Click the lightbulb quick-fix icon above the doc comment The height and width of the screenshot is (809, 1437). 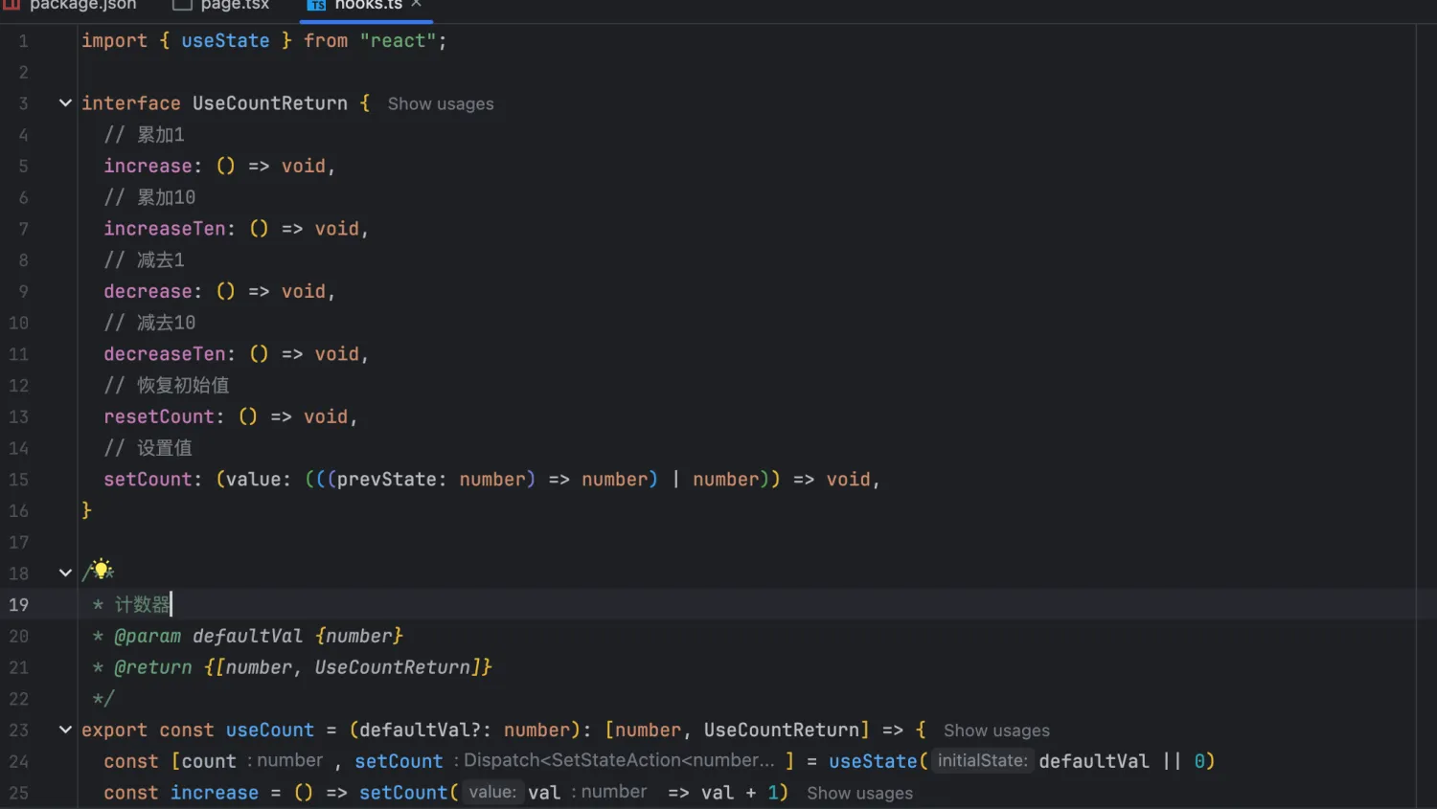(103, 570)
